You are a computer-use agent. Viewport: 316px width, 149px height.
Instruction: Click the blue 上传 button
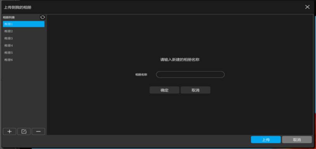pyautogui.click(x=266, y=140)
